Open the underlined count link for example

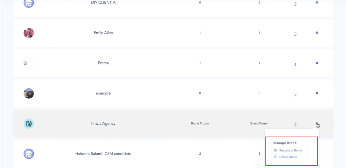click(x=295, y=94)
